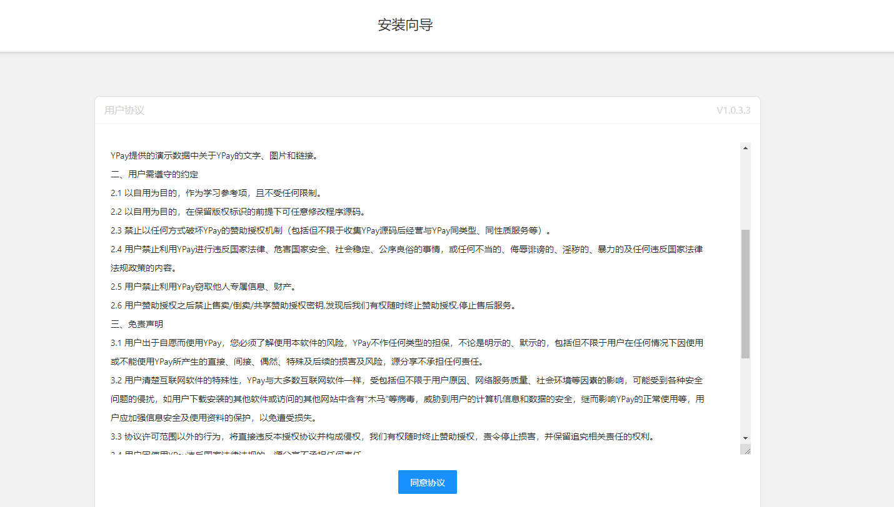The height and width of the screenshot is (507, 894).
Task: Click the 三、免责声明 section heading
Action: pos(137,324)
